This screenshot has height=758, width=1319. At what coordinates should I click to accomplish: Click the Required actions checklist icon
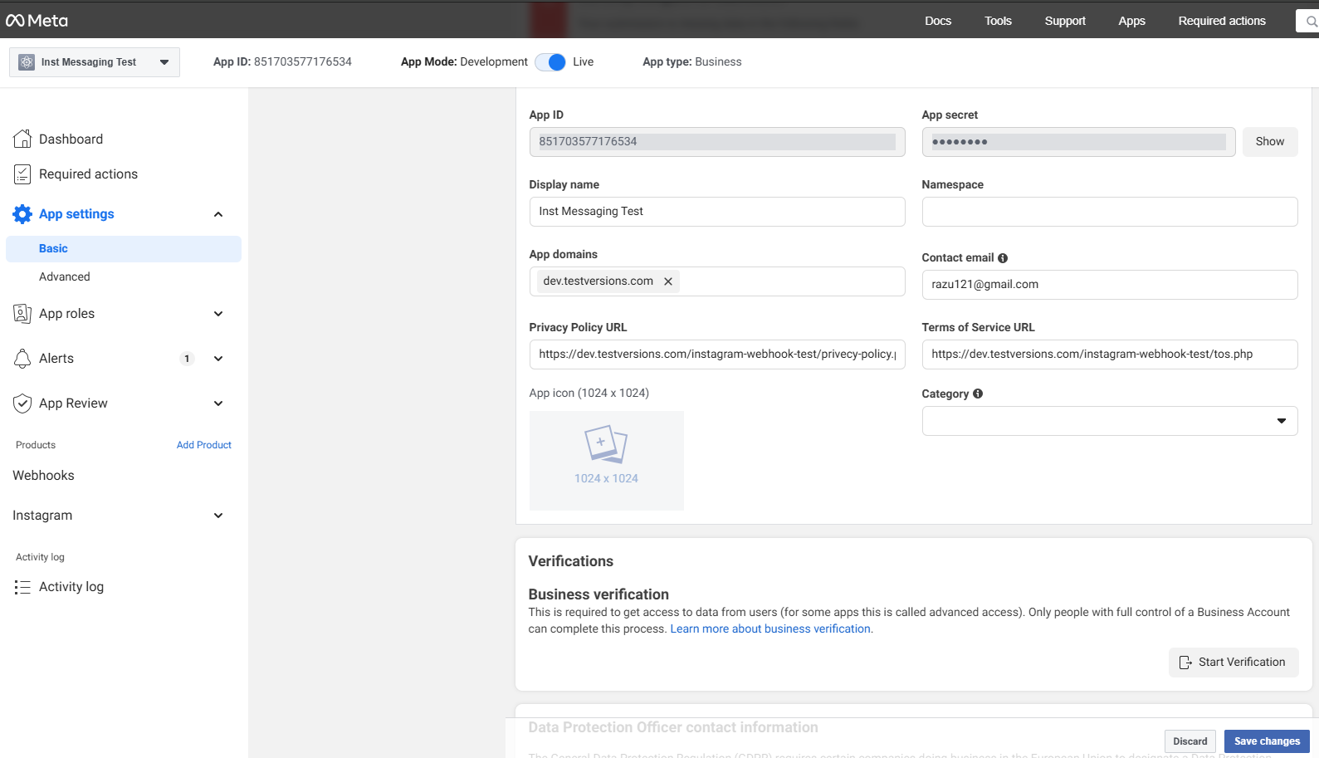(x=22, y=174)
